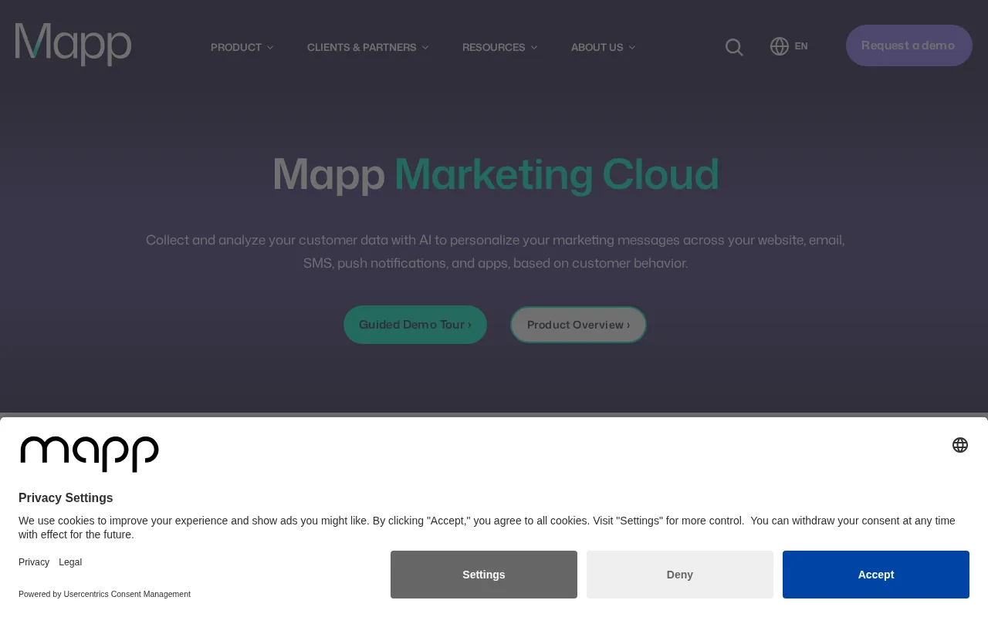
Task: Open the CLIENTS & PARTNERS menu
Action: coord(362,47)
